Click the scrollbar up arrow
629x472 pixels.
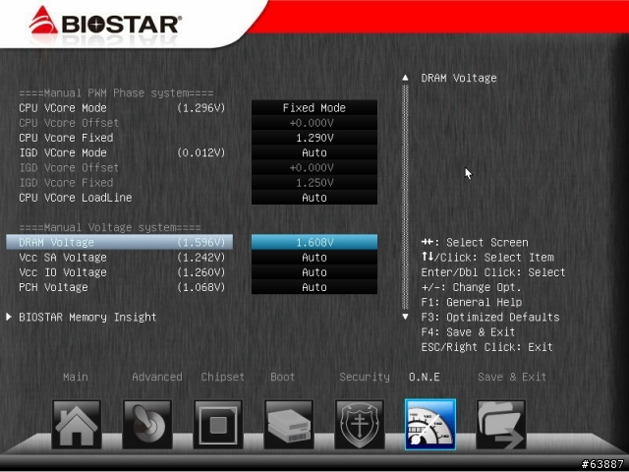(405, 78)
